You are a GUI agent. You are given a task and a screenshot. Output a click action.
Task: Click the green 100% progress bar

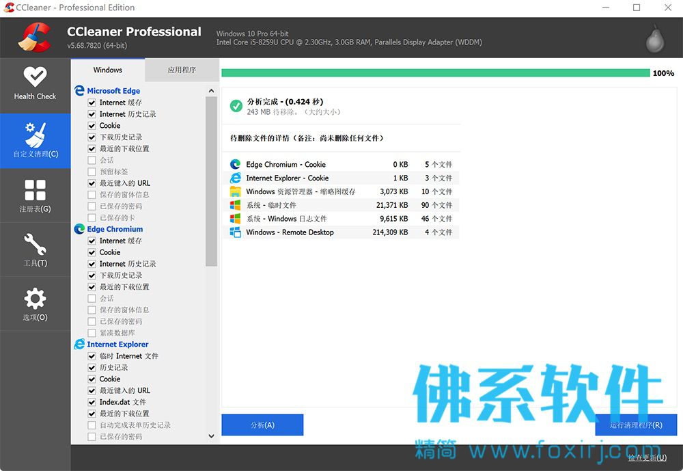436,73
